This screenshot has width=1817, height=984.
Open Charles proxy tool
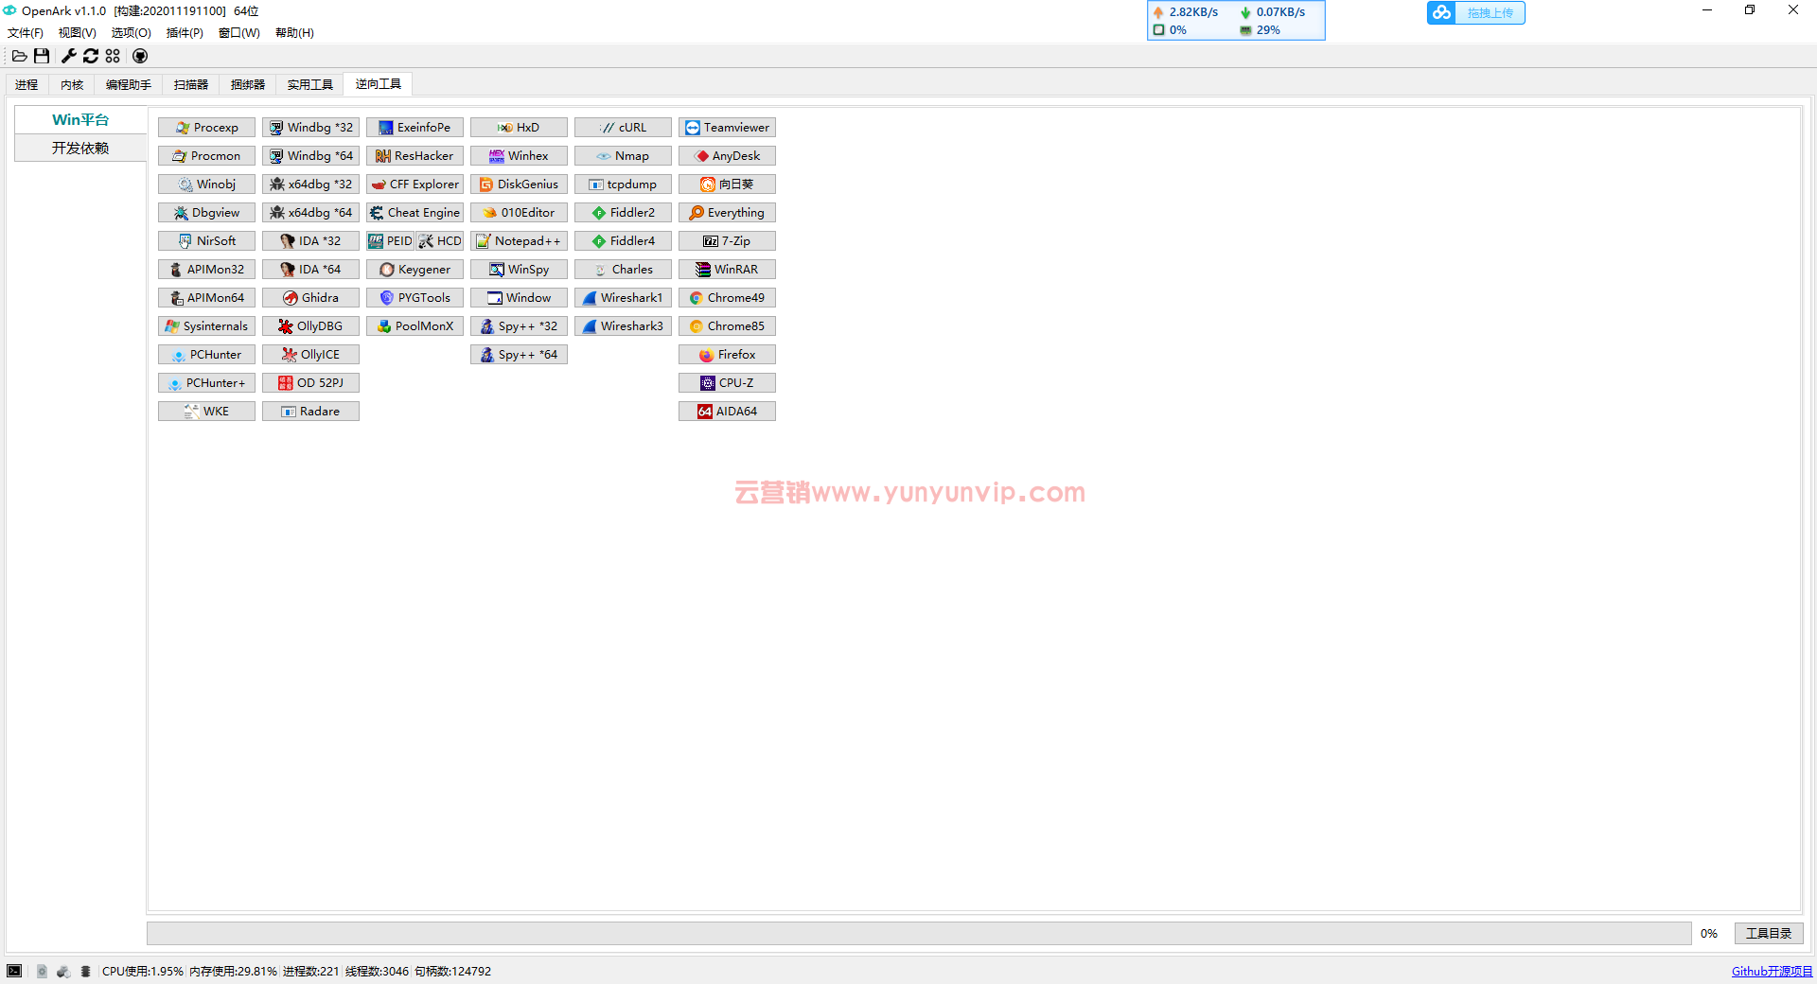623,270
